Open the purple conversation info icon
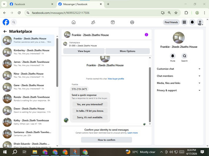 [146, 35]
